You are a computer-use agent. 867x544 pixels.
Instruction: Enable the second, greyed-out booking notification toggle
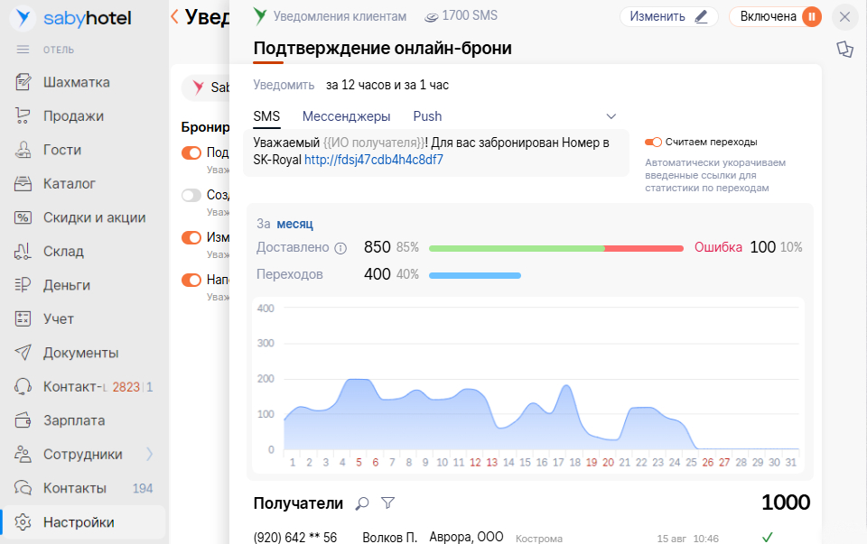[x=191, y=196]
